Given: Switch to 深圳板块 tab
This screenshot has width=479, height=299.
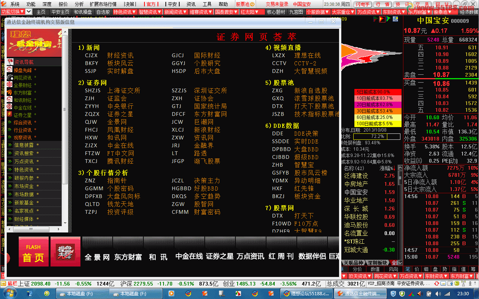Looking at the screenshot, I should point(378,263).
